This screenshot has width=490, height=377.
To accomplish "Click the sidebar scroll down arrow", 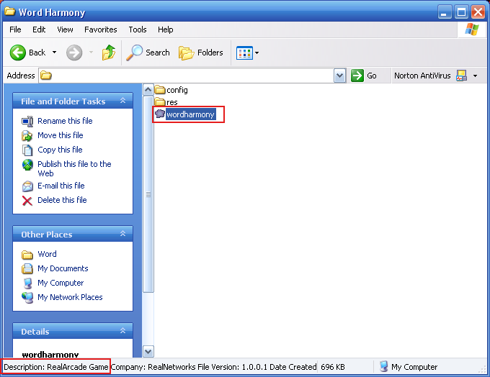I will 148,352.
